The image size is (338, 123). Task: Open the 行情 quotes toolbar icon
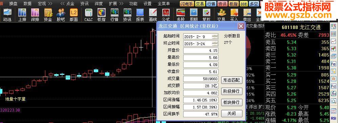point(114,15)
